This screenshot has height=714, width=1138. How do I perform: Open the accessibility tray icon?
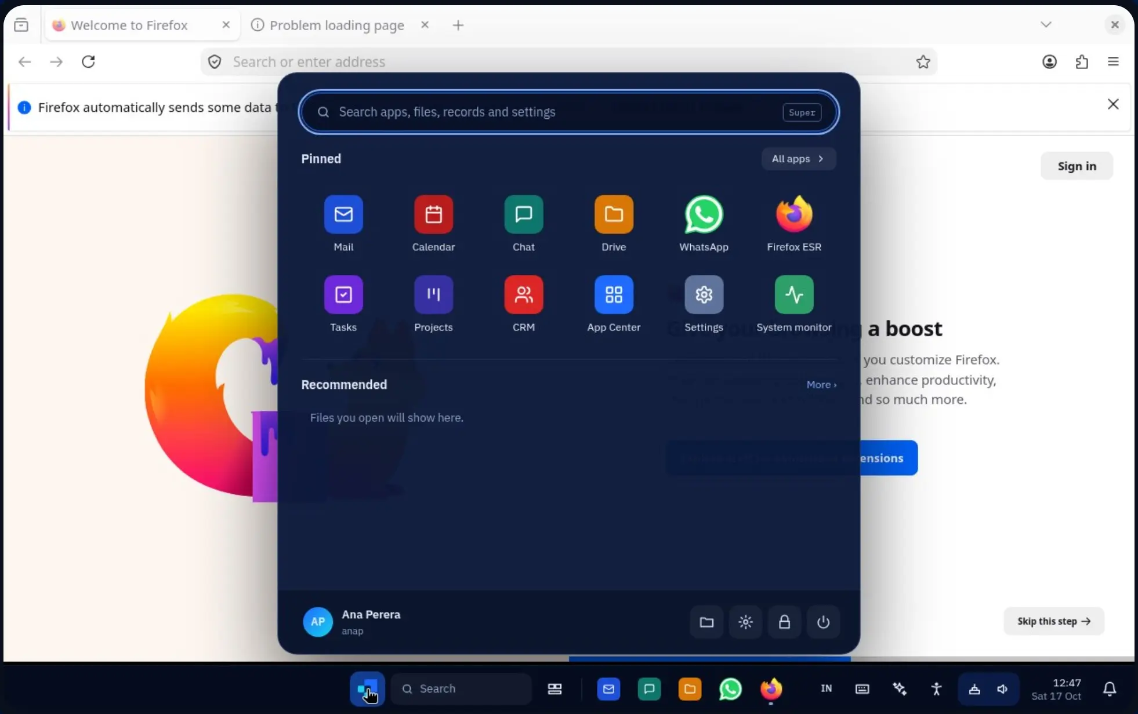pos(936,688)
